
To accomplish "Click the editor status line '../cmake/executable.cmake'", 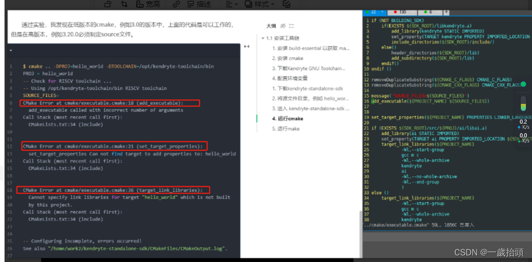I will click(419, 225).
